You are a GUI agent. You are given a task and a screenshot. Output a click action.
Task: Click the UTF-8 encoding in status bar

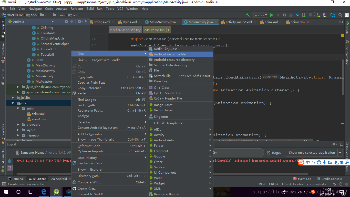click(285, 184)
